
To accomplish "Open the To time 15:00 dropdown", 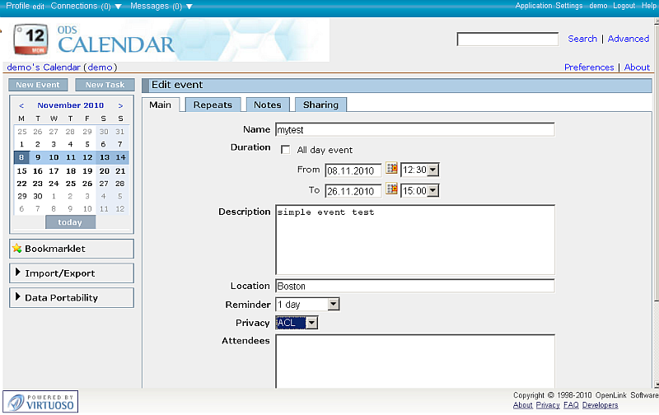I will [419, 191].
